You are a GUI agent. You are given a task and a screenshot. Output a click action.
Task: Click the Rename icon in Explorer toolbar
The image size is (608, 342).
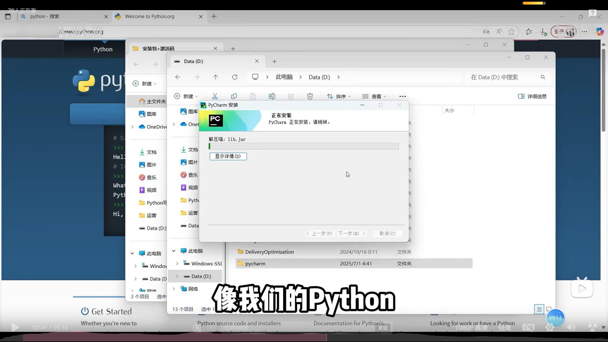(272, 96)
